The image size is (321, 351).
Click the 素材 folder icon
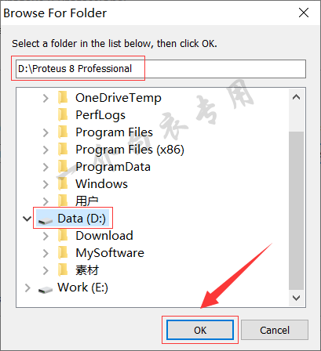(63, 270)
